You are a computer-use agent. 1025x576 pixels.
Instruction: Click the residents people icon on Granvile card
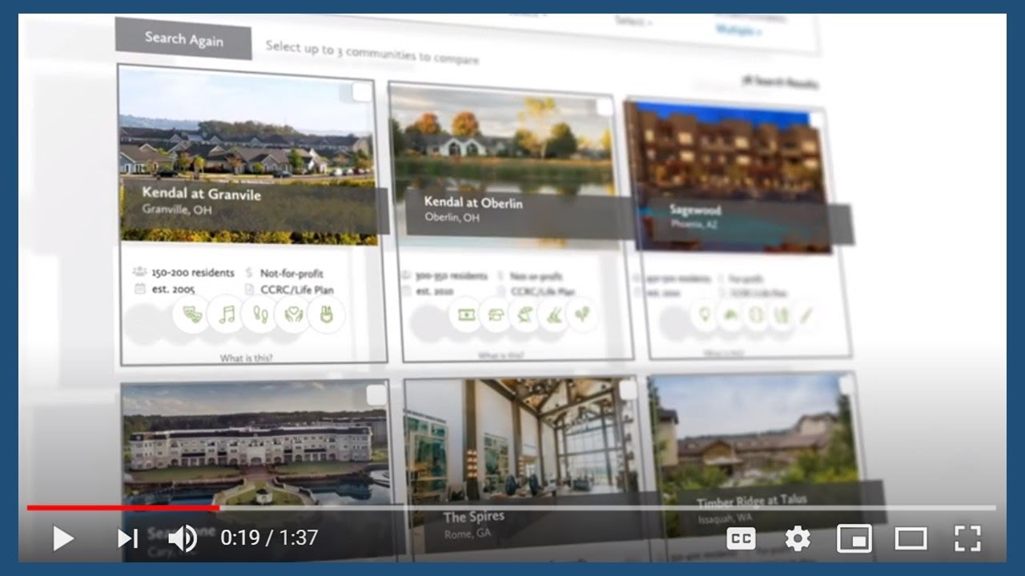pos(139,272)
